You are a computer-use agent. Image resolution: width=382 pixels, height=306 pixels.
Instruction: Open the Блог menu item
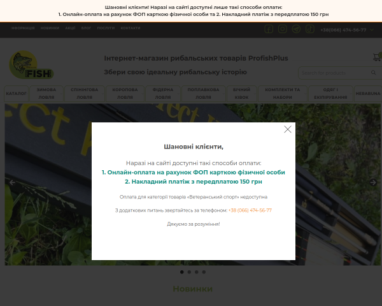(x=86, y=28)
